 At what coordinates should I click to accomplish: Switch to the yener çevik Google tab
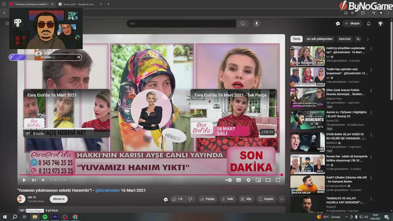[80, 4]
